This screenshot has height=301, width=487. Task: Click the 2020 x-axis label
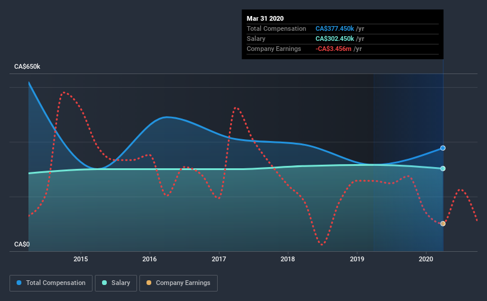[x=426, y=259]
